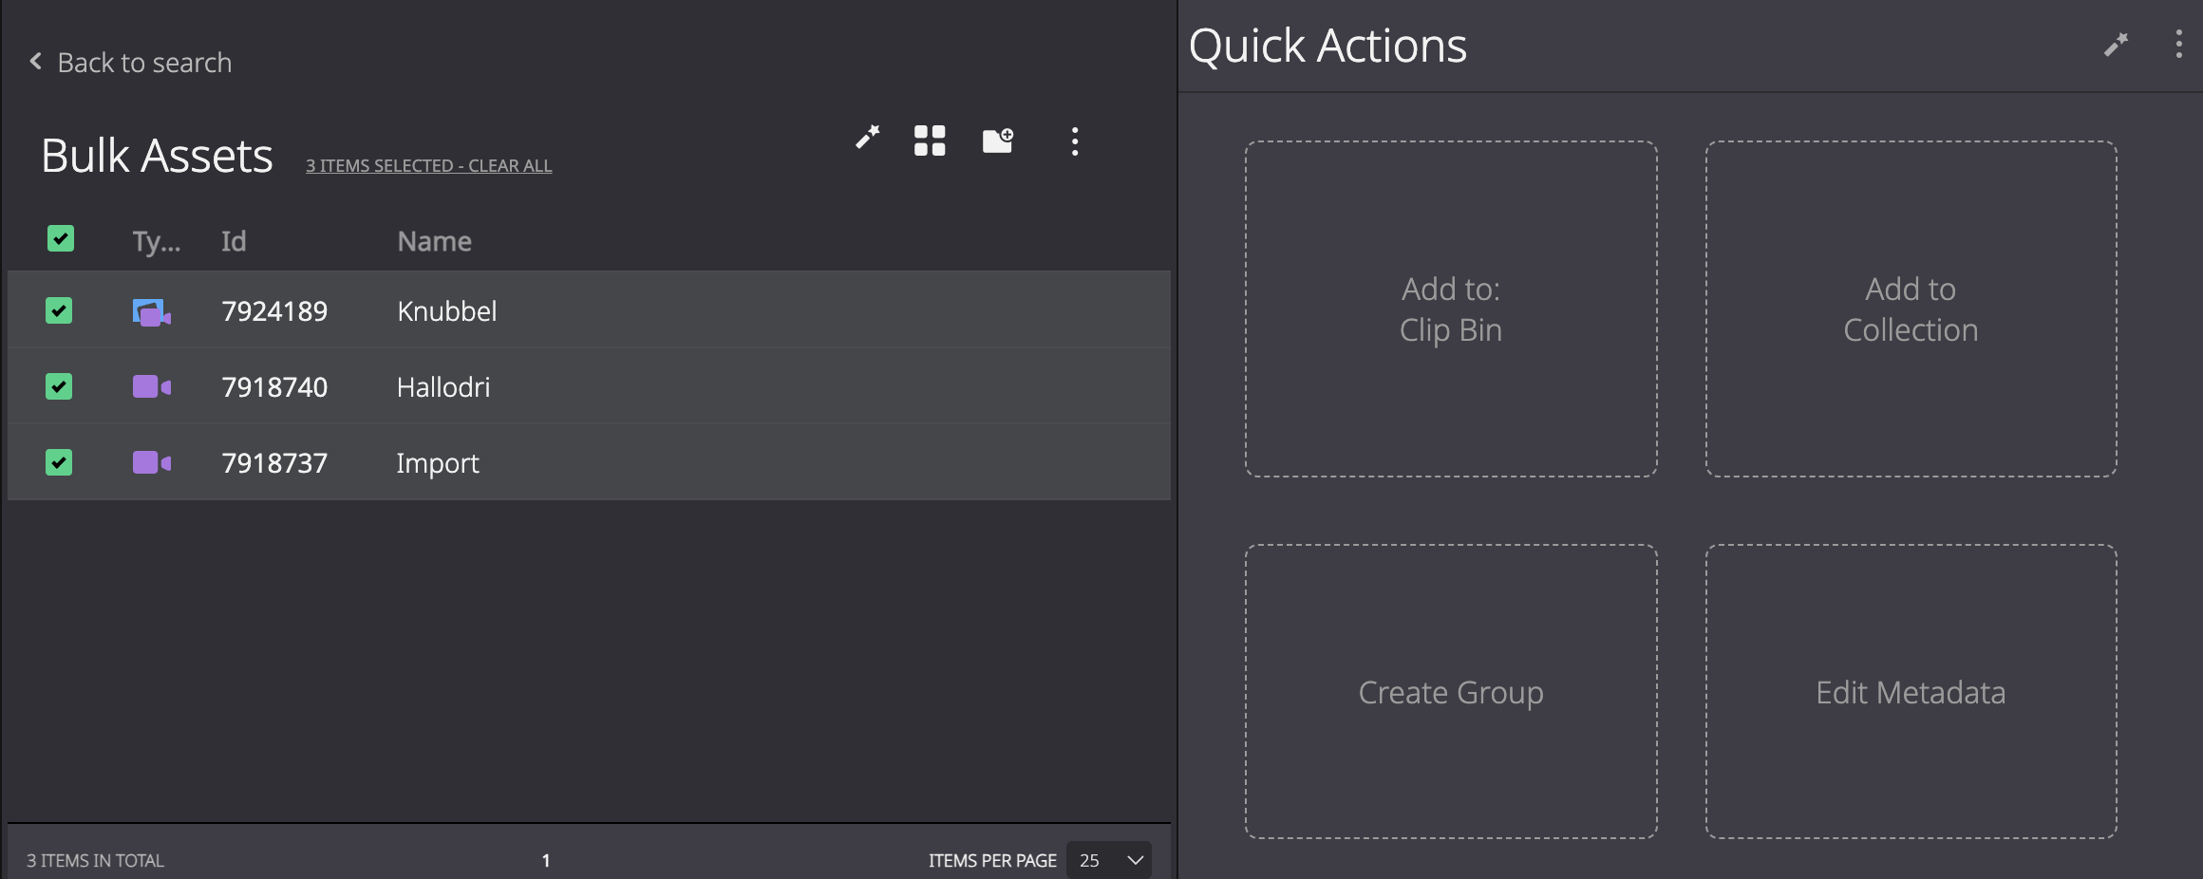Open the Quick Actions three-dot menu

coord(2178,44)
